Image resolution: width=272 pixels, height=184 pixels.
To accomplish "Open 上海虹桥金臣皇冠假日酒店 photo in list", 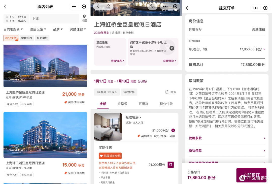I will coord(45,66).
